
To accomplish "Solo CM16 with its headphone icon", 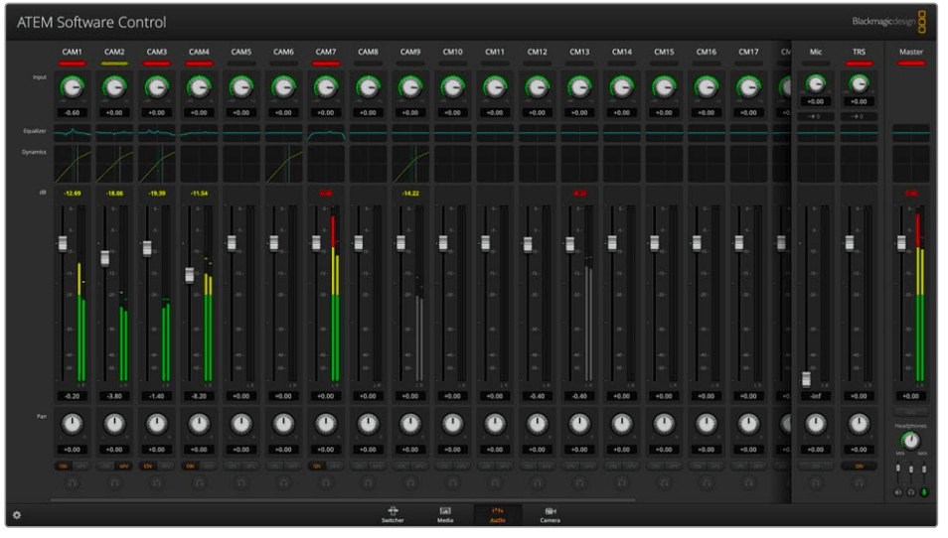I will coord(707,482).
